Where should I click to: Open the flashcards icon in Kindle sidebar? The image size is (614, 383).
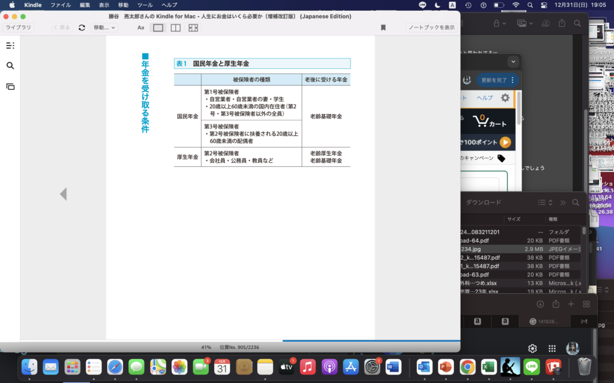pos(10,86)
